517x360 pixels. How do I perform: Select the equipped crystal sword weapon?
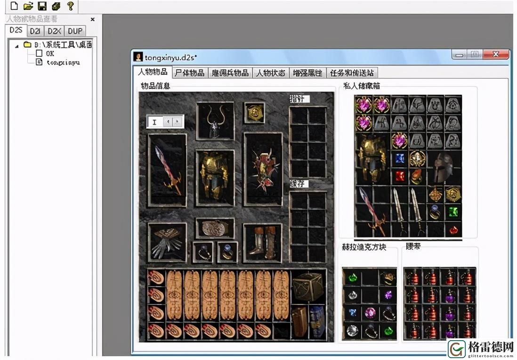168,170
